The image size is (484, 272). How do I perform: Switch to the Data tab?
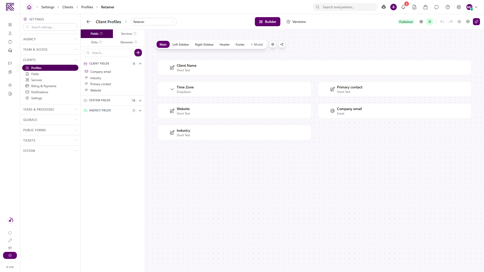click(97, 42)
